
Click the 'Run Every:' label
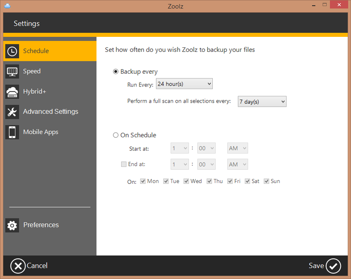(x=140, y=85)
